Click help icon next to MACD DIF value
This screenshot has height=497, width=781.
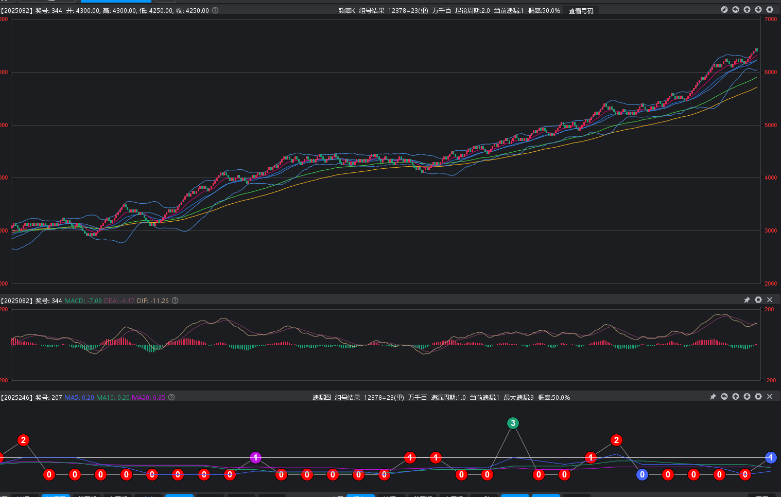175,300
